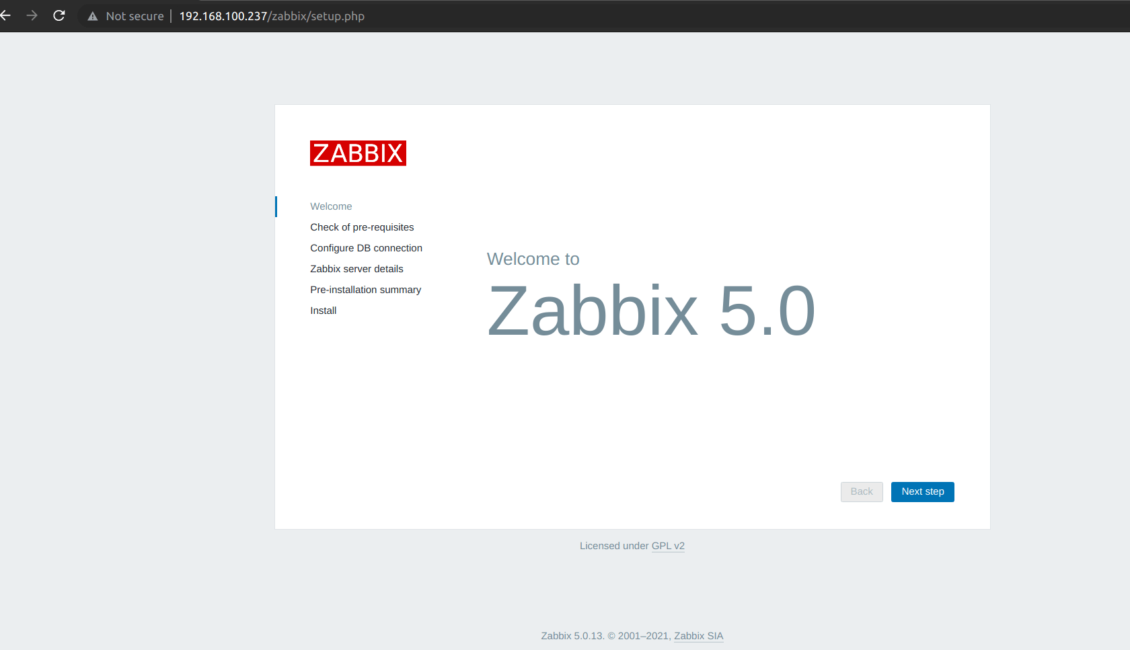Select Configure DB connection step

[x=366, y=248]
